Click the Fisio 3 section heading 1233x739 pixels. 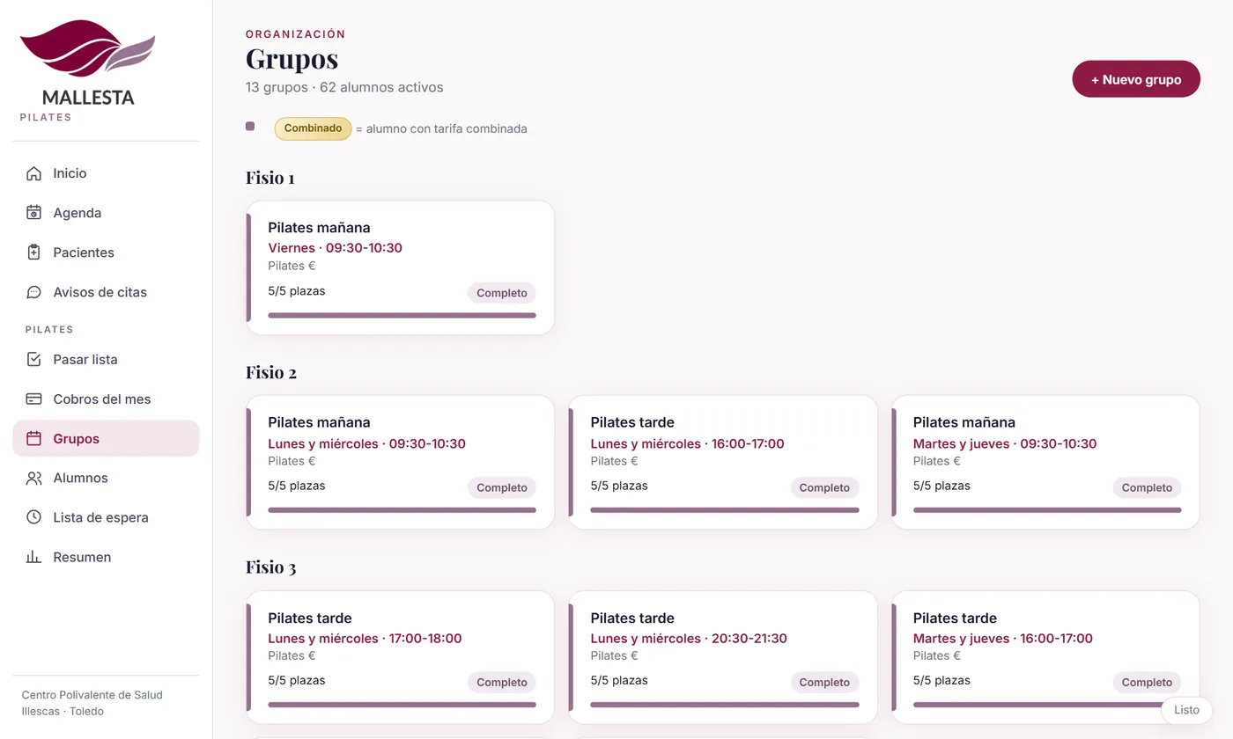(x=271, y=567)
